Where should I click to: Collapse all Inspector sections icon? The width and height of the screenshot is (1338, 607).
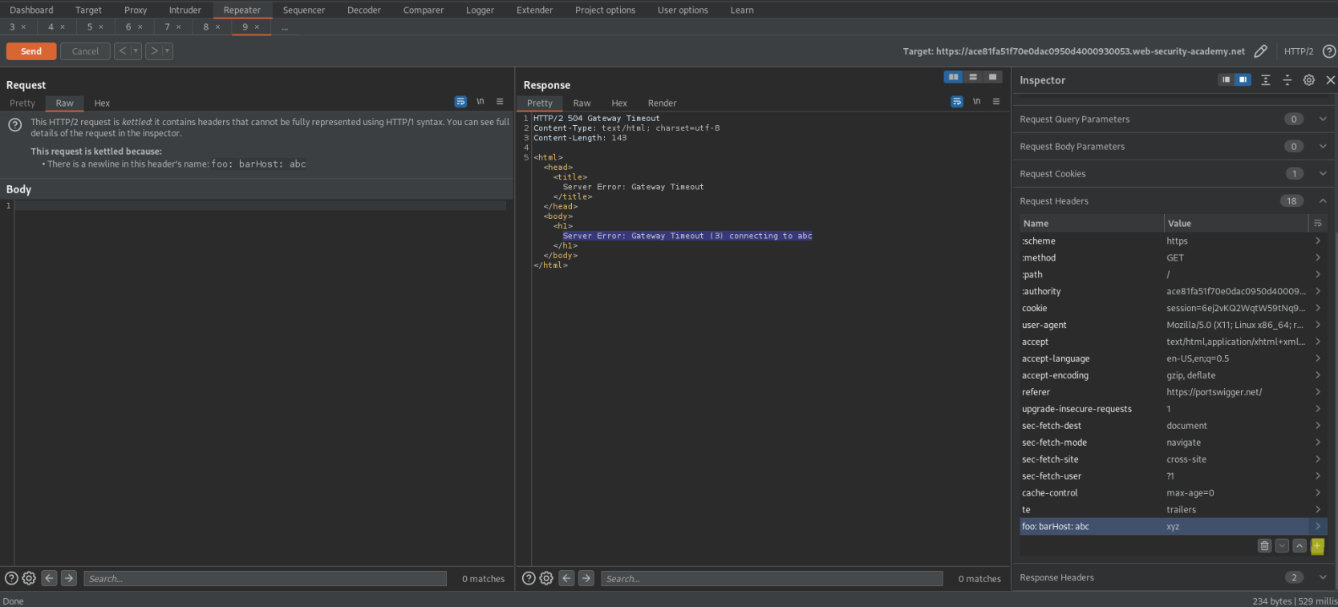pos(1287,80)
